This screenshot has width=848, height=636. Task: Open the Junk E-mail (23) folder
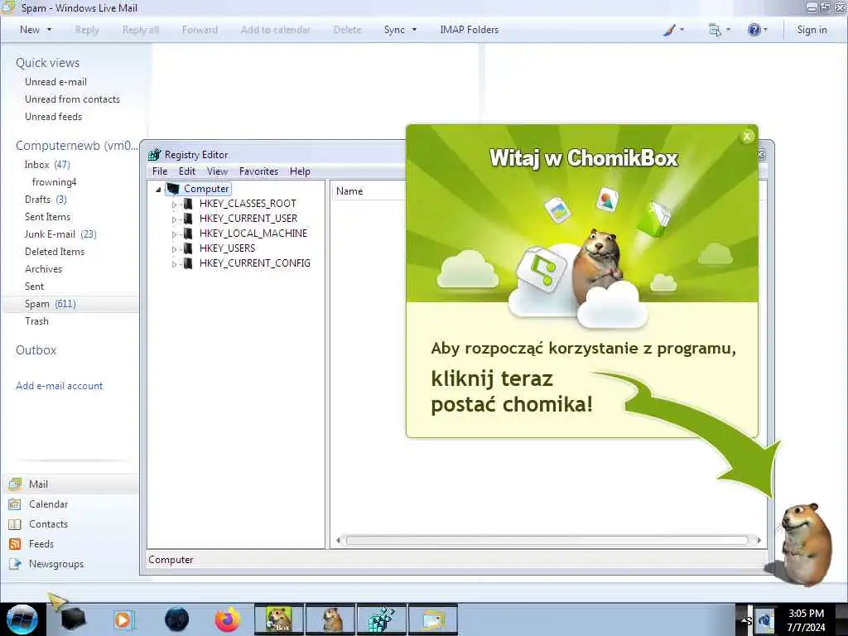click(x=60, y=234)
